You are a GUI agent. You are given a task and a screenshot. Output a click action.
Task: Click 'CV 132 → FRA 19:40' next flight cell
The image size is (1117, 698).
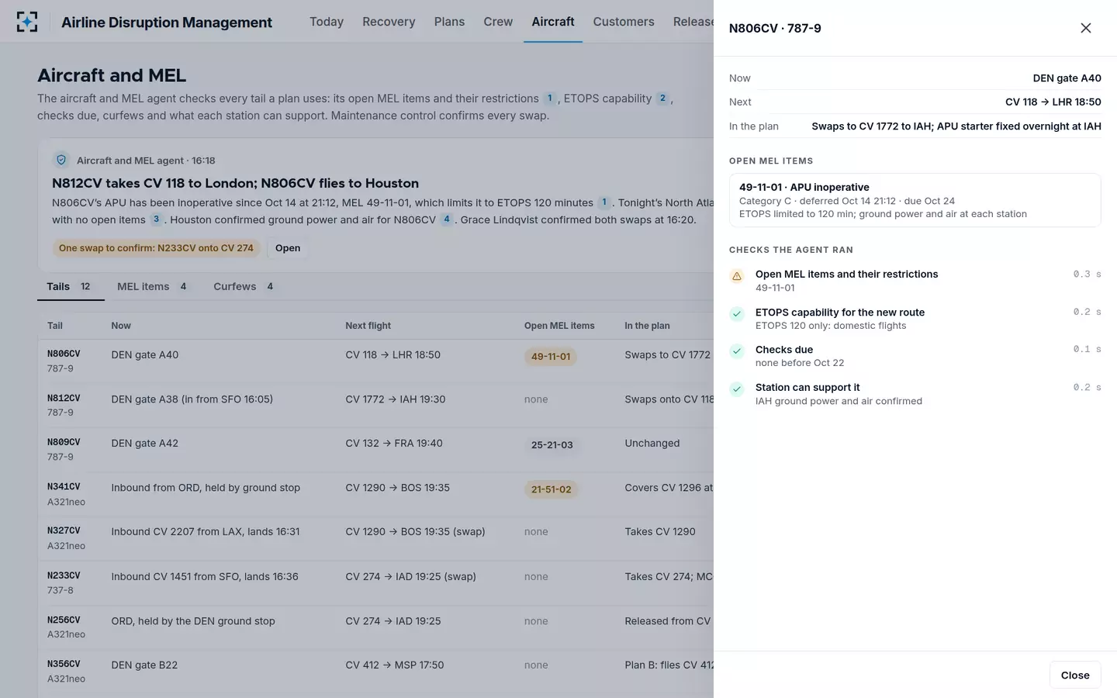point(394,444)
